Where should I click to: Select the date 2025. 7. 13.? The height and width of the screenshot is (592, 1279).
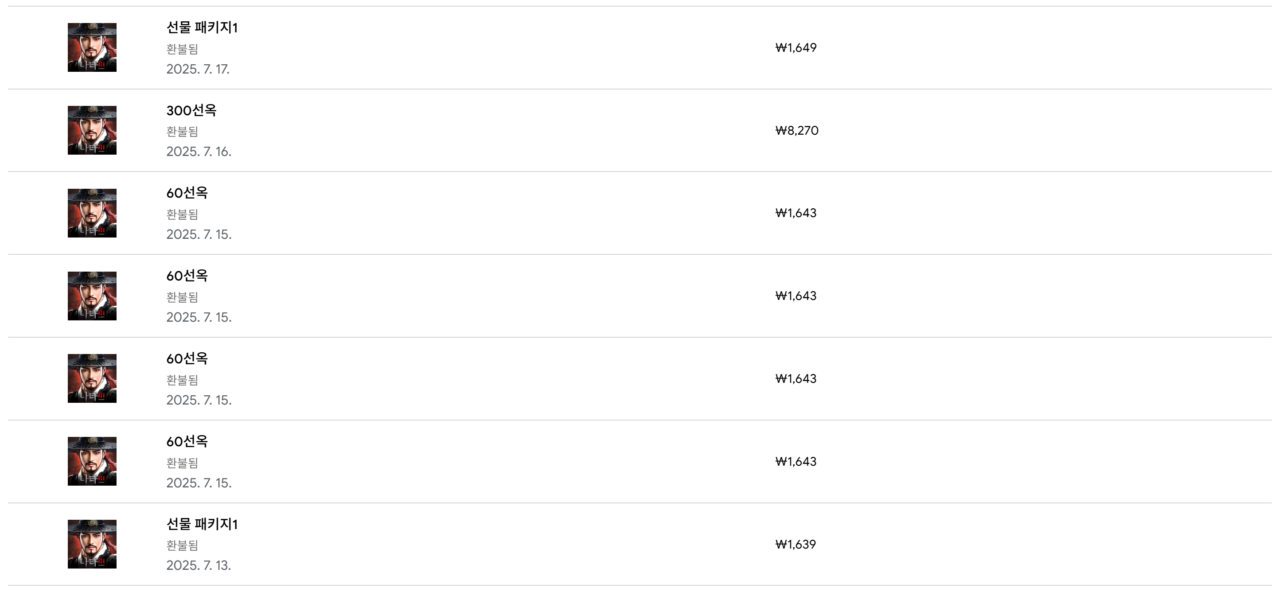click(199, 565)
